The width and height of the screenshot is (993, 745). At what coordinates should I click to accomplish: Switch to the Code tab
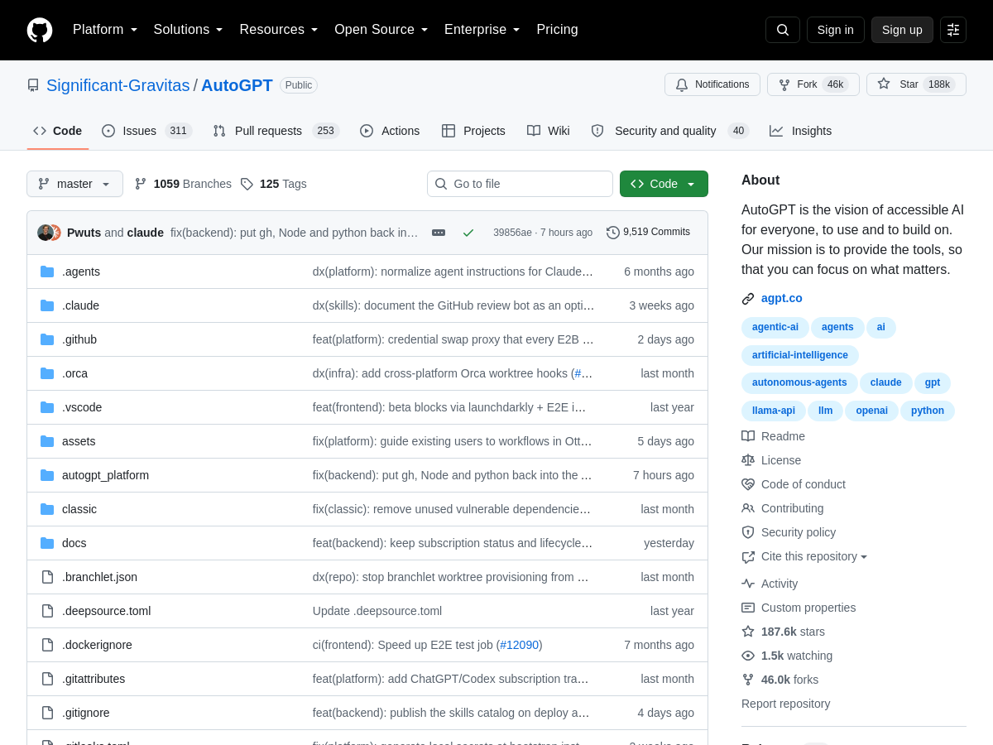tap(58, 131)
